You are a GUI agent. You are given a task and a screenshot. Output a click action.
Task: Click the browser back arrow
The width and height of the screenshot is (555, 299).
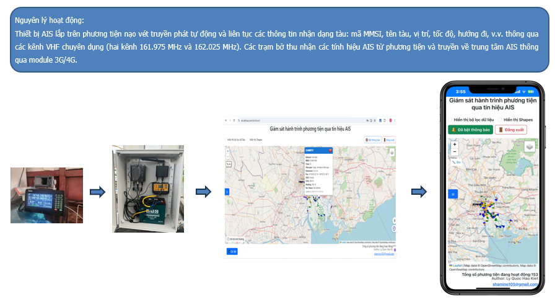[226, 120]
